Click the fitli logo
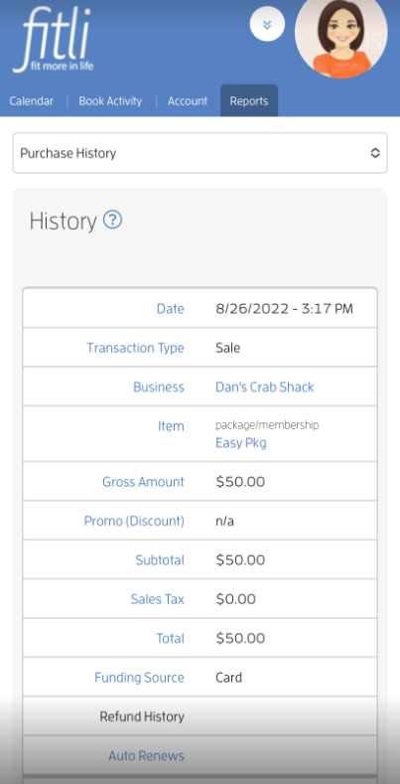Viewport: 400px width, 784px height. [x=54, y=41]
